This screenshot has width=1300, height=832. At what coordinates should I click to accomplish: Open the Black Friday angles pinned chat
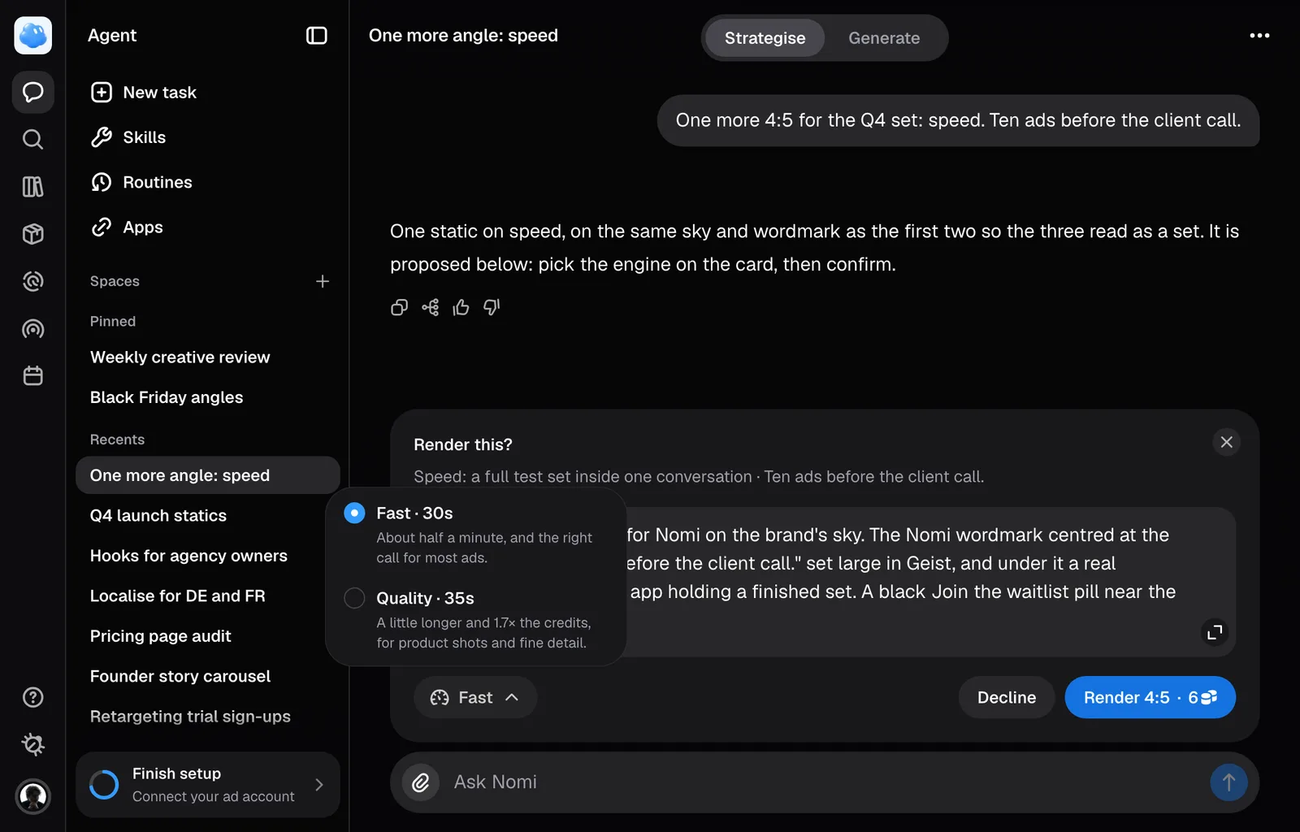pyautogui.click(x=167, y=397)
